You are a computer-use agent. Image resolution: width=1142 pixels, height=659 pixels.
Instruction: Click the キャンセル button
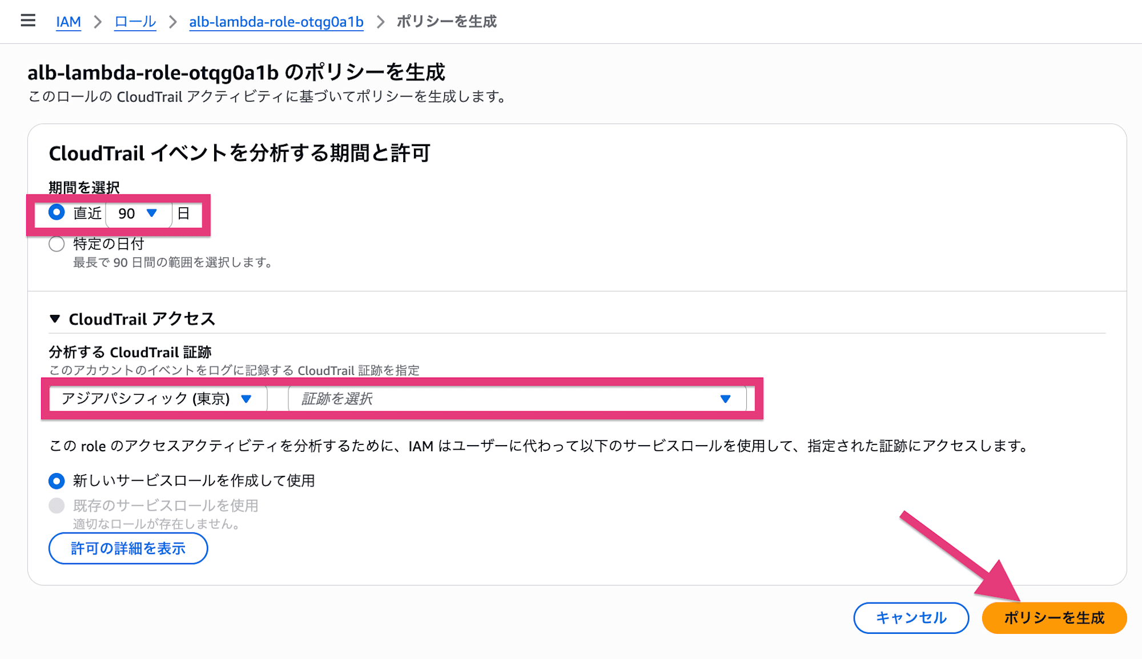(x=911, y=618)
